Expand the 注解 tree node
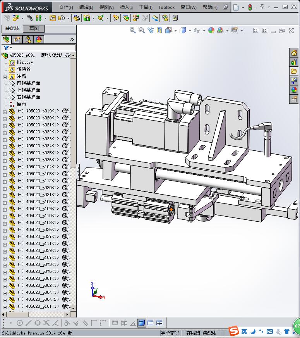This screenshot has height=338, width=300. tap(5, 77)
